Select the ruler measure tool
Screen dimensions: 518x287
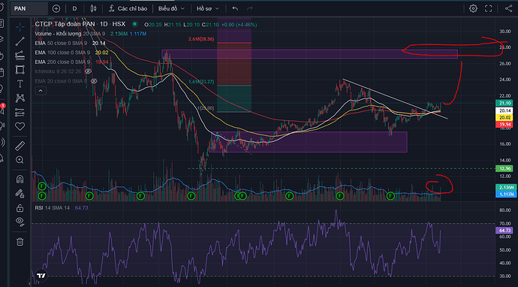tap(20, 146)
